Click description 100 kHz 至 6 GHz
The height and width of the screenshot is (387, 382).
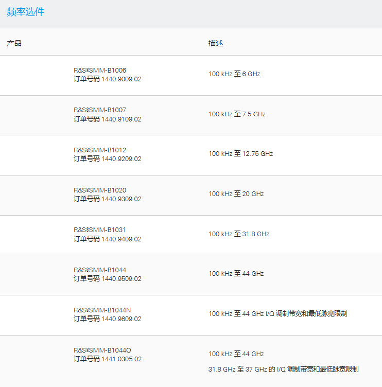pos(234,74)
